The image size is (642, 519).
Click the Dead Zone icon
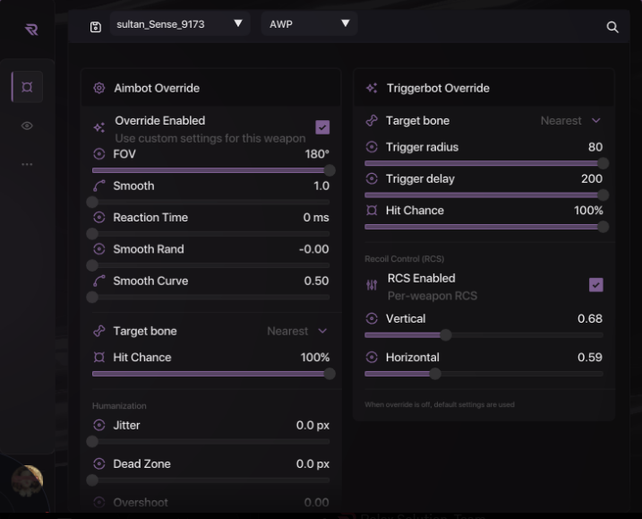[99, 463]
